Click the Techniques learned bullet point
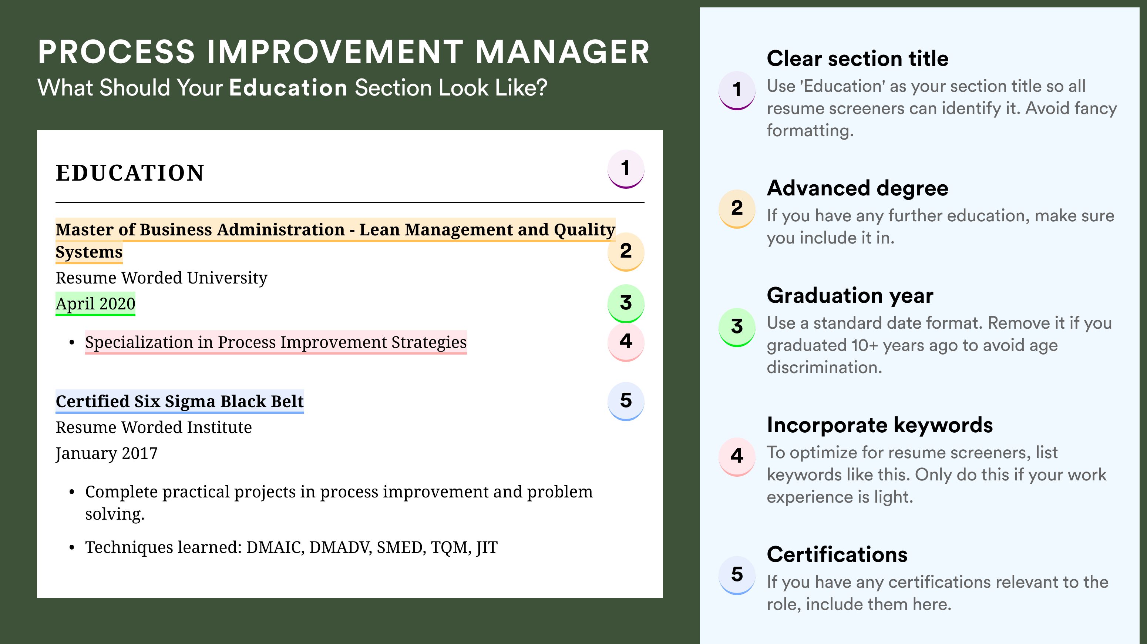The height and width of the screenshot is (644, 1147). pyautogui.click(x=291, y=547)
